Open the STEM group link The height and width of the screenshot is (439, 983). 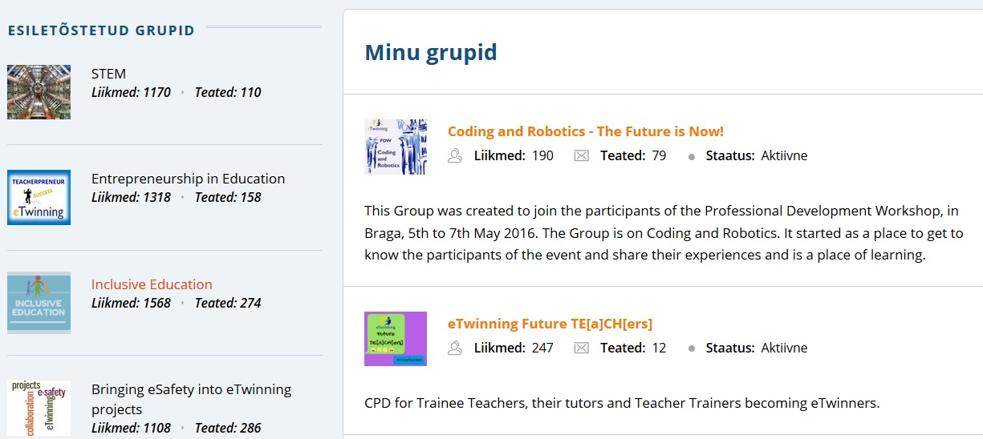coord(108,74)
